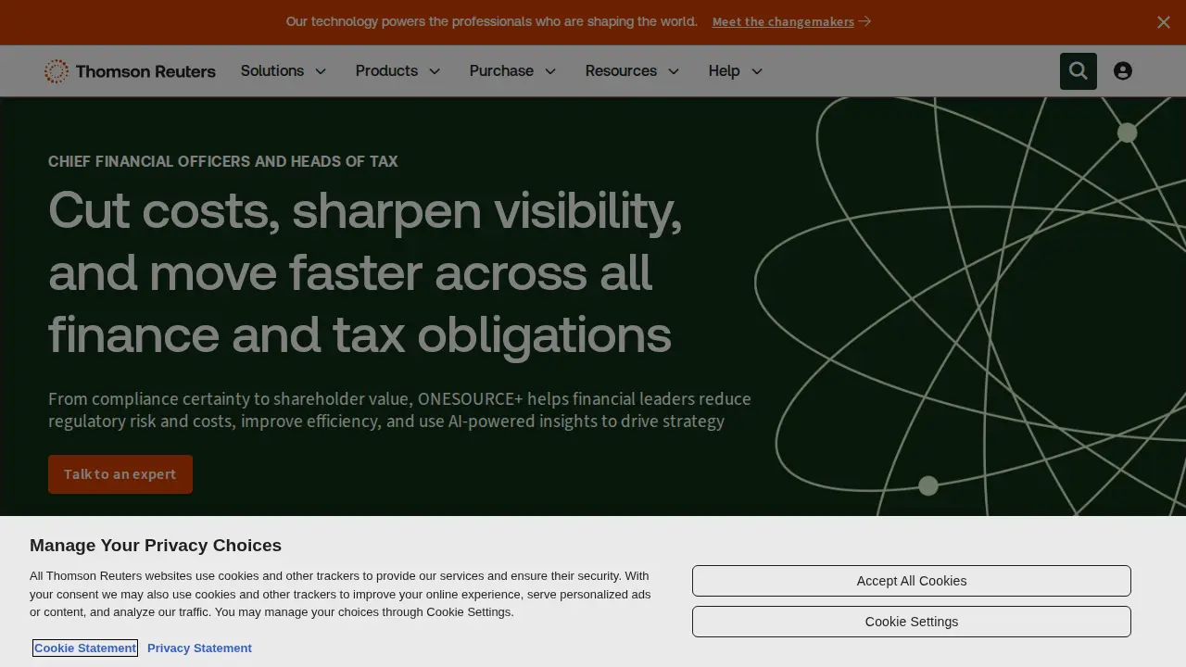Image resolution: width=1186 pixels, height=667 pixels.
Task: Dismiss the orange announcement banner
Action: coord(1164,22)
